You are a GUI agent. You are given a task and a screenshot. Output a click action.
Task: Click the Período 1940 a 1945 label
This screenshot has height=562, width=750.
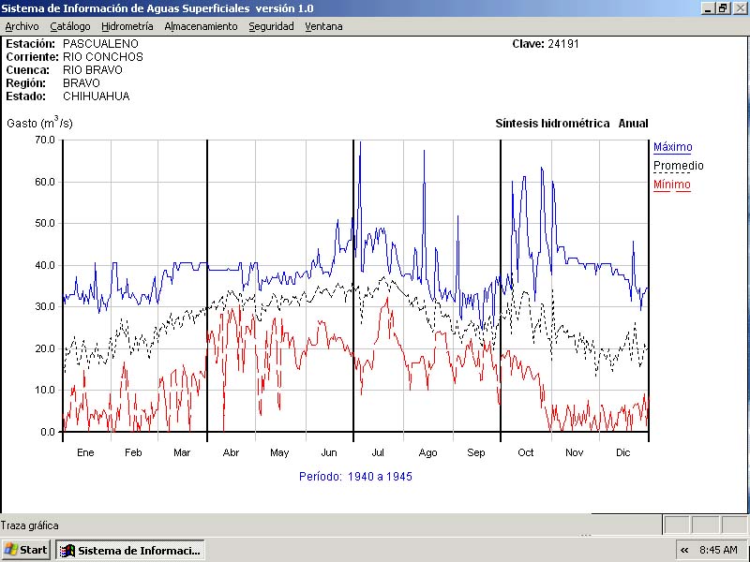(355, 477)
